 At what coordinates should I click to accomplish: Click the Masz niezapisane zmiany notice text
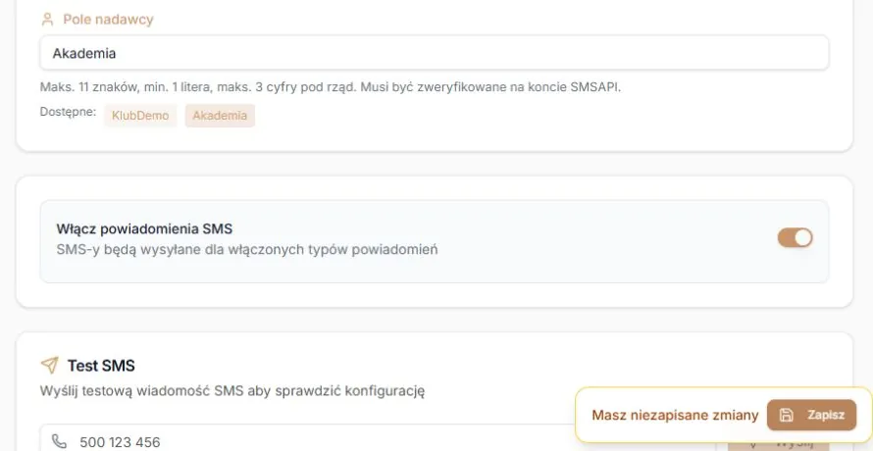point(675,415)
